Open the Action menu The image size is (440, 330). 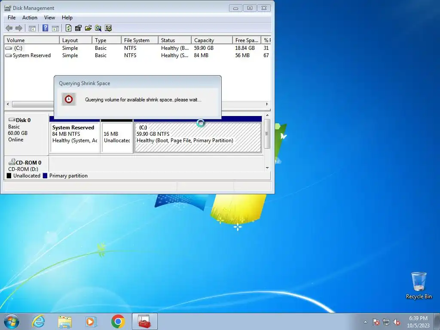point(30,17)
